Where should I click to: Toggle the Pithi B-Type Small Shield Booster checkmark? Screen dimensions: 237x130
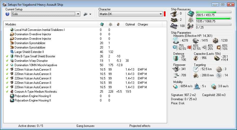click(7, 56)
